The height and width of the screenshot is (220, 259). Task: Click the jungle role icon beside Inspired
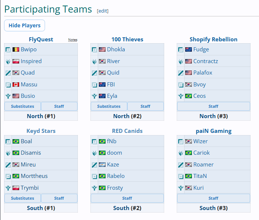(8, 62)
